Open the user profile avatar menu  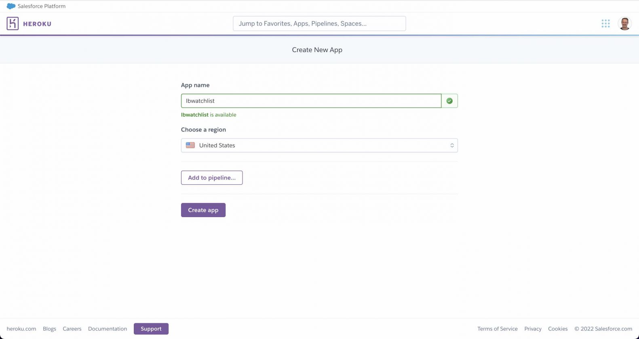(624, 23)
